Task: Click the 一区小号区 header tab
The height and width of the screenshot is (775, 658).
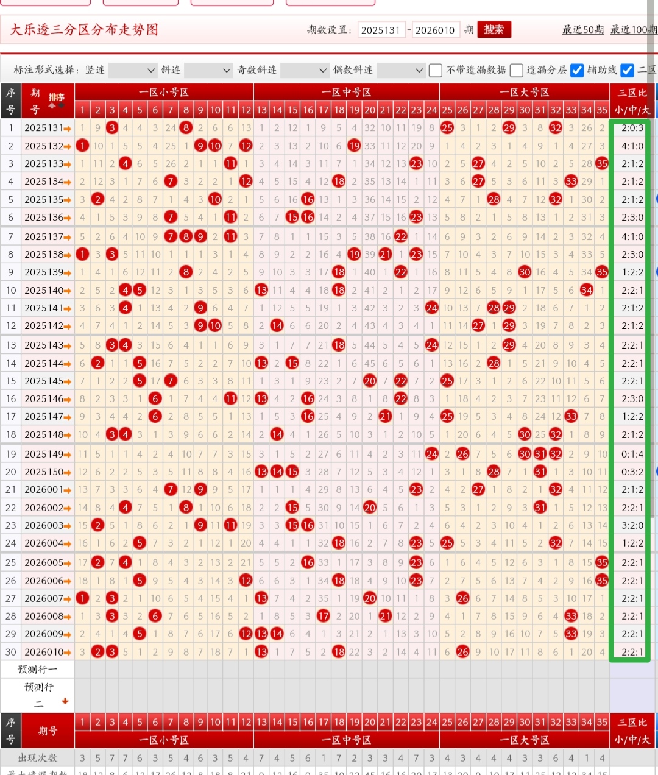Action: 164,92
